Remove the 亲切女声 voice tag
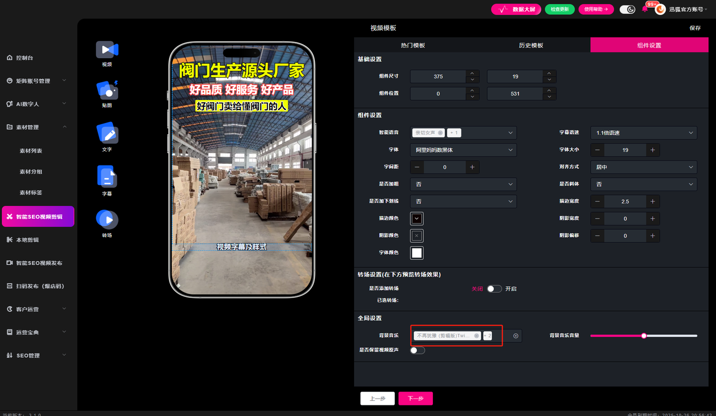Screen dimensions: 716x416 (x=441, y=133)
